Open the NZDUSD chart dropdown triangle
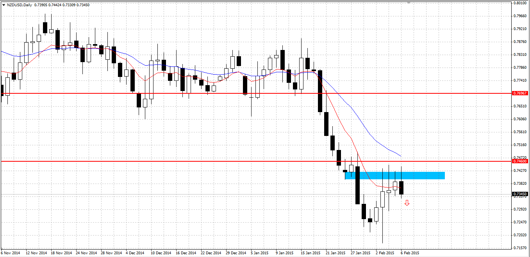The height and width of the screenshot is (257, 530). coord(4,4)
